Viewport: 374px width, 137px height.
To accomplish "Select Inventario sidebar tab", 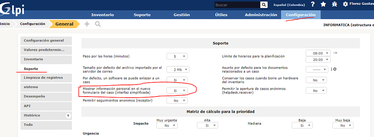I will [46, 59].
